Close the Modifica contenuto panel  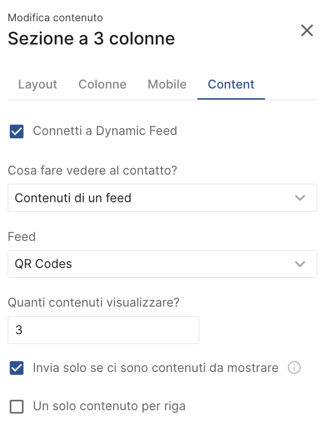307,31
